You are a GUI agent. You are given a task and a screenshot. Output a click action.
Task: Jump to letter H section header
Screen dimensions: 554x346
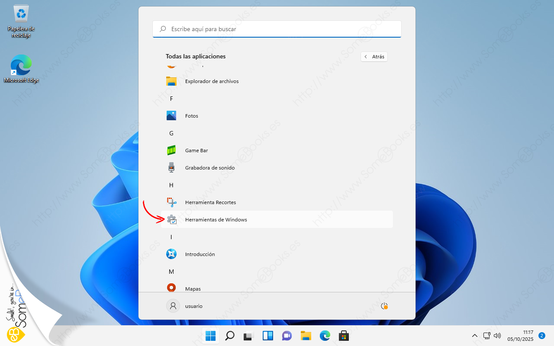171,185
